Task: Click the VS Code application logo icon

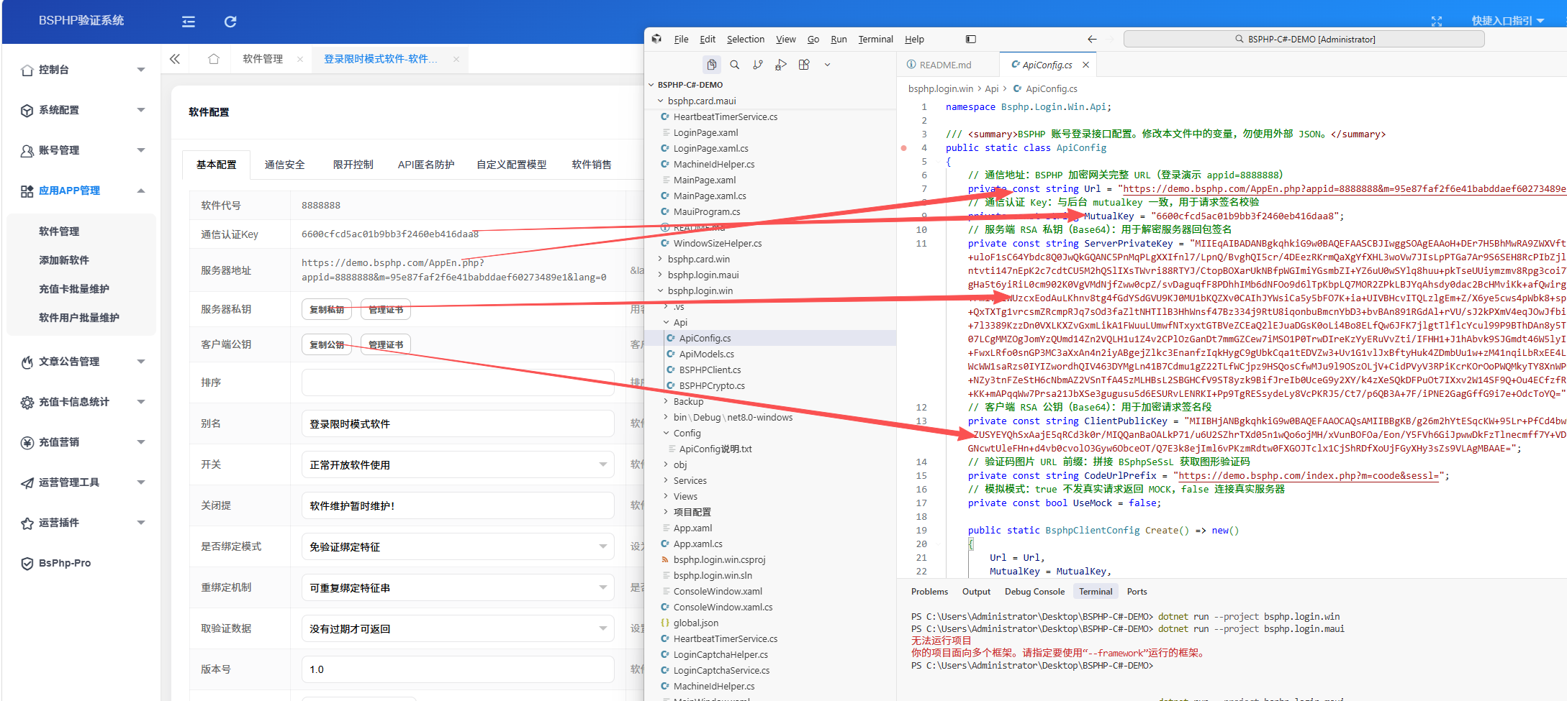Action: [x=656, y=39]
